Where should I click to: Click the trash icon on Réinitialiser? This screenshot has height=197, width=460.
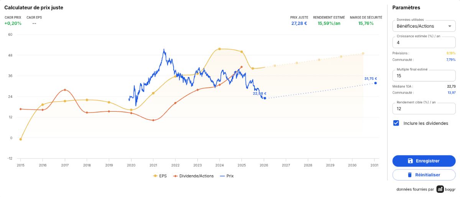pos(409,175)
